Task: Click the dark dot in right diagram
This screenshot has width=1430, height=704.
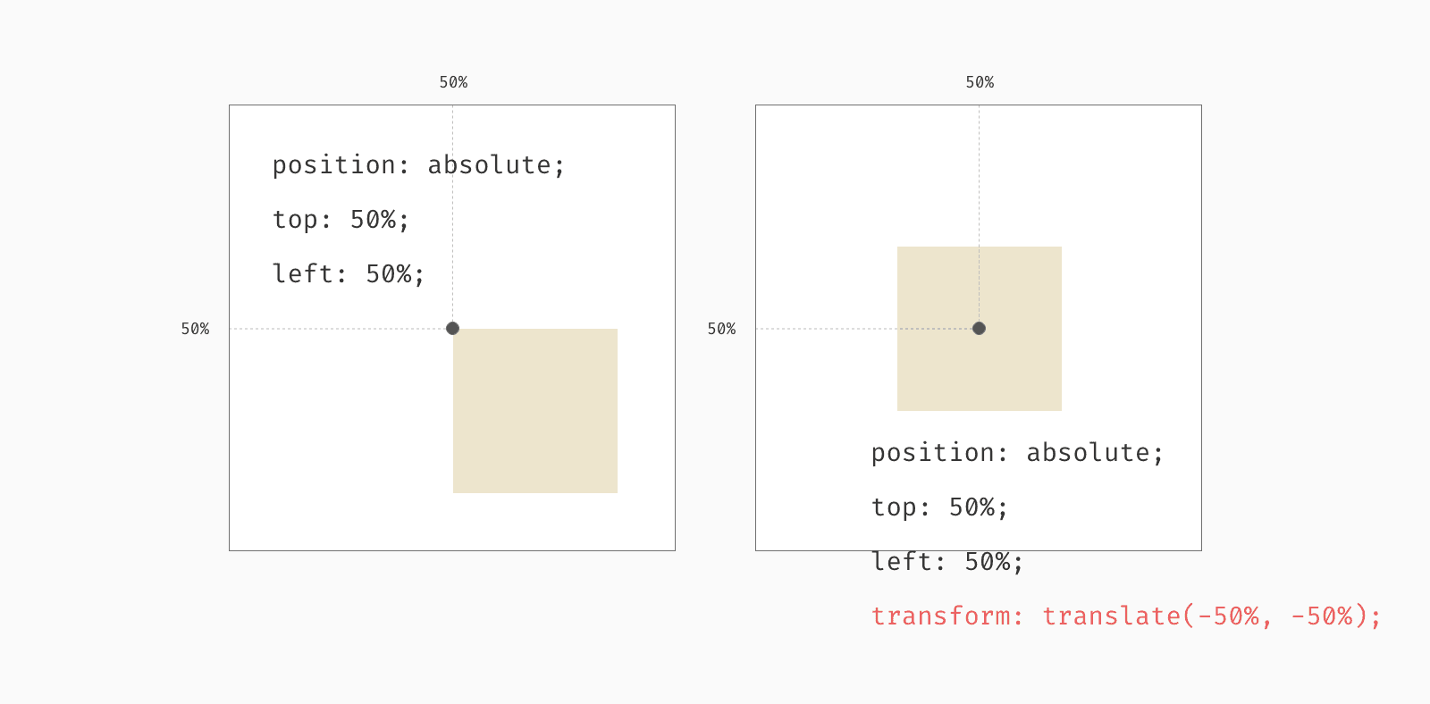Action: pyautogui.click(x=979, y=329)
